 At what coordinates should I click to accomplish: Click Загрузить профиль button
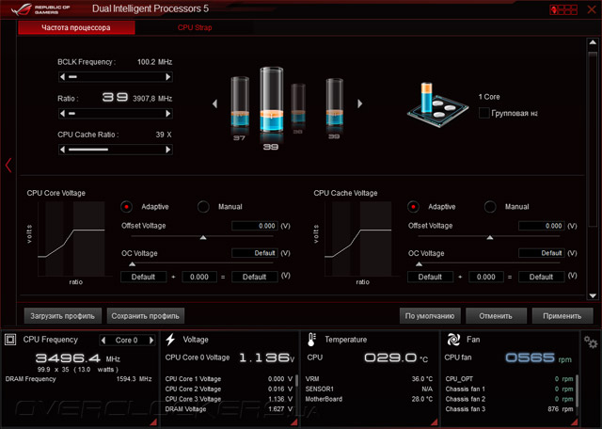[x=63, y=316]
